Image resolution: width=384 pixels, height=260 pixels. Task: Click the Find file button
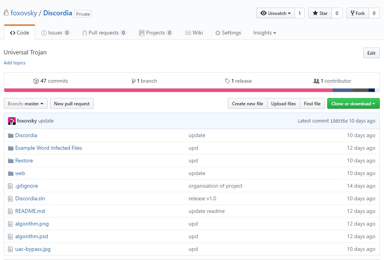pos(312,104)
